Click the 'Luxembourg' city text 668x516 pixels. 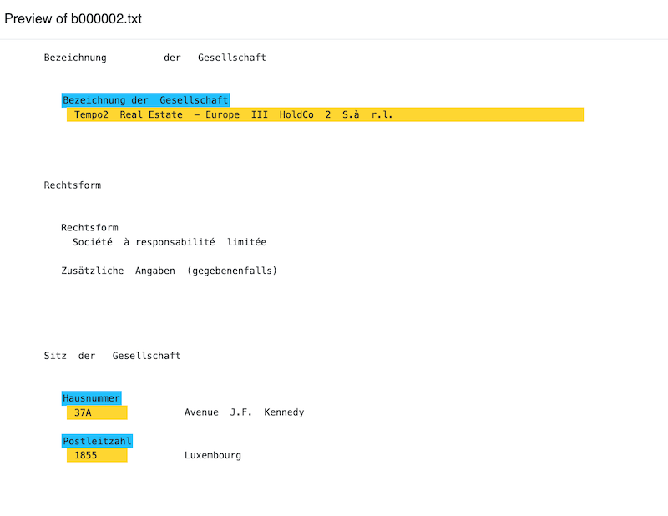[x=213, y=456]
